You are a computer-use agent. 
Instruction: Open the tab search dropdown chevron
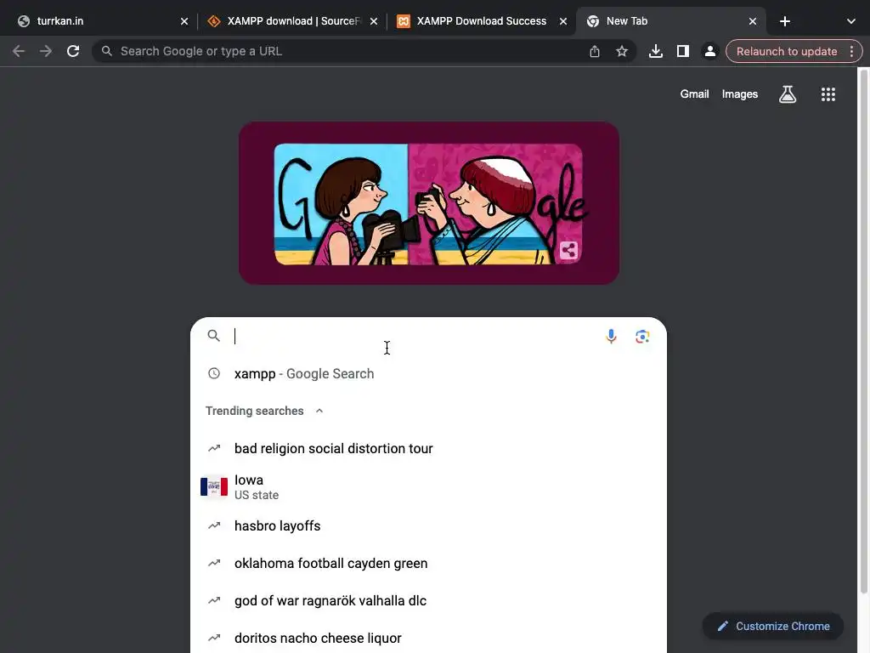[851, 21]
